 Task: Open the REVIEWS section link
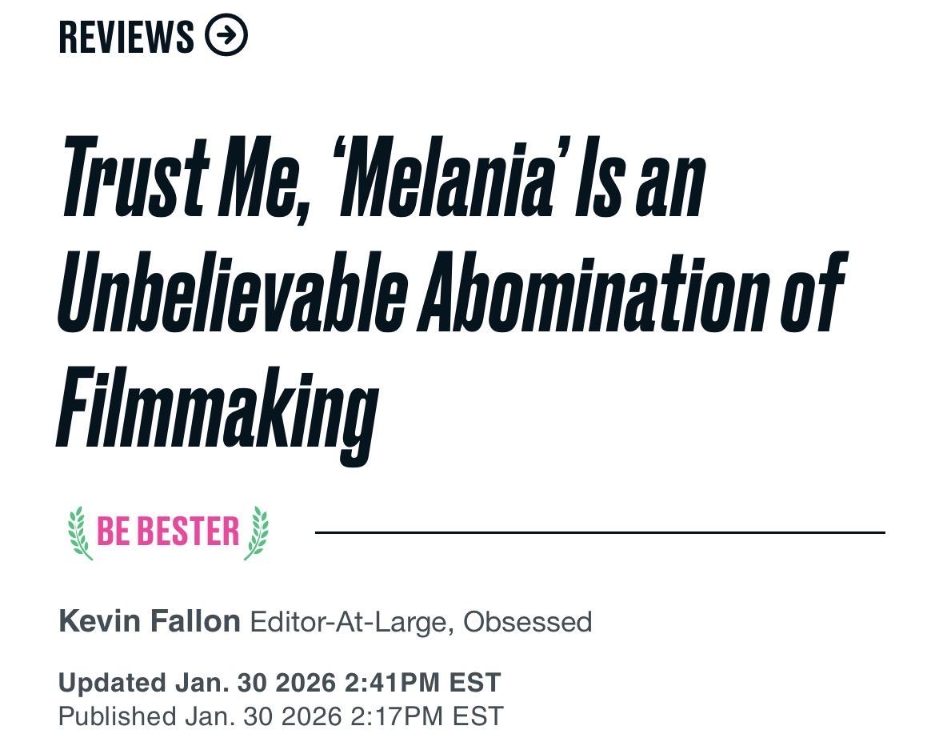pyautogui.click(x=126, y=37)
